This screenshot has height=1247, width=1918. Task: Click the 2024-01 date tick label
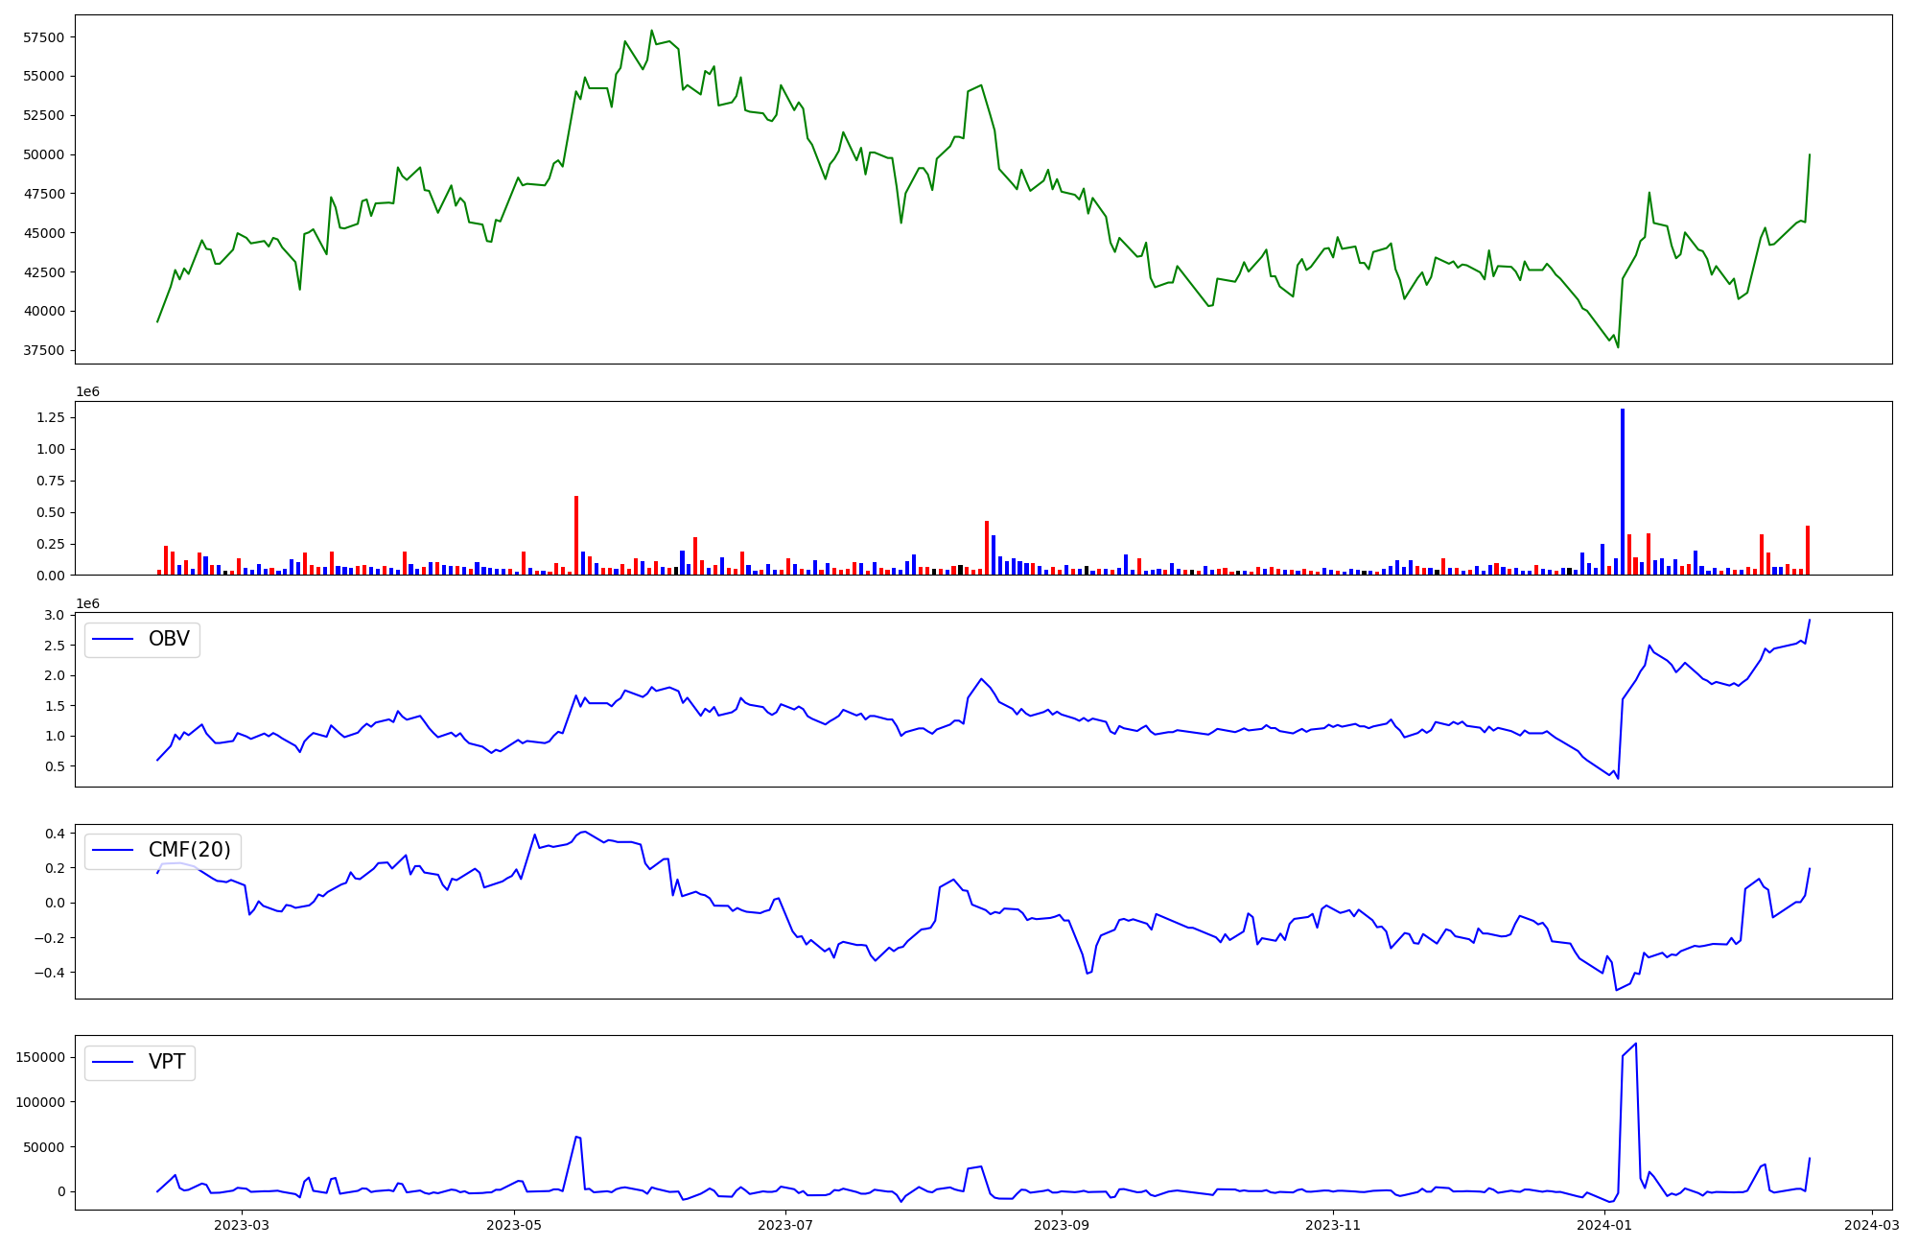(1604, 1225)
